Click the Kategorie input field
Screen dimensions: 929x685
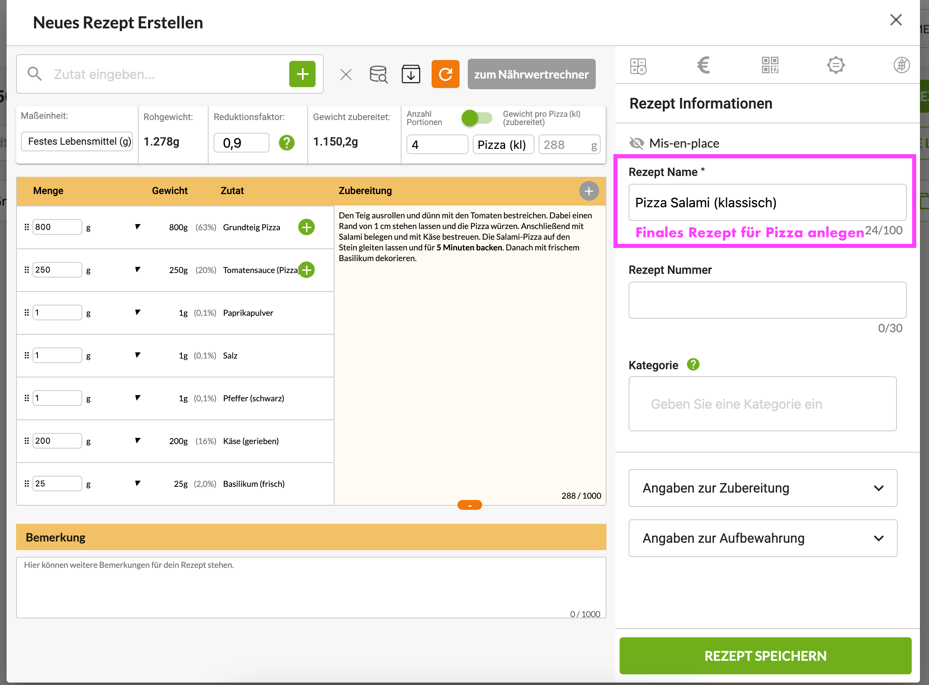(762, 404)
